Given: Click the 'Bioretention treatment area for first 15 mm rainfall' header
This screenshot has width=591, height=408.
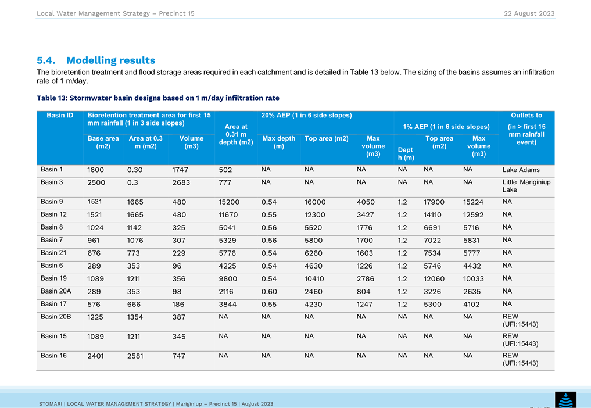Looking at the screenshot, I should click(149, 119).
